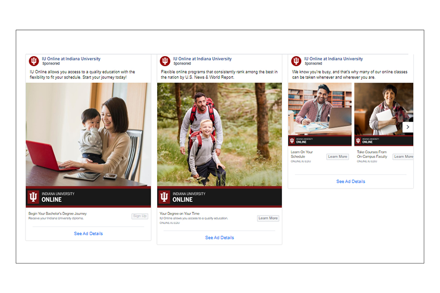Click the headline 'Take Courses From On-Campus Faculty'
Screen dimensions: 440x293
372,154
